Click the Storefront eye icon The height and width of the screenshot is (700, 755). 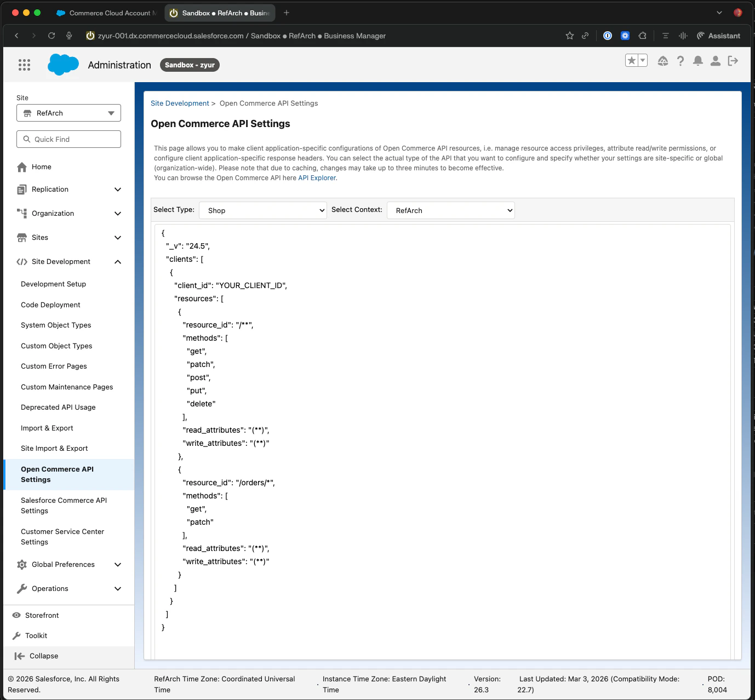click(16, 615)
